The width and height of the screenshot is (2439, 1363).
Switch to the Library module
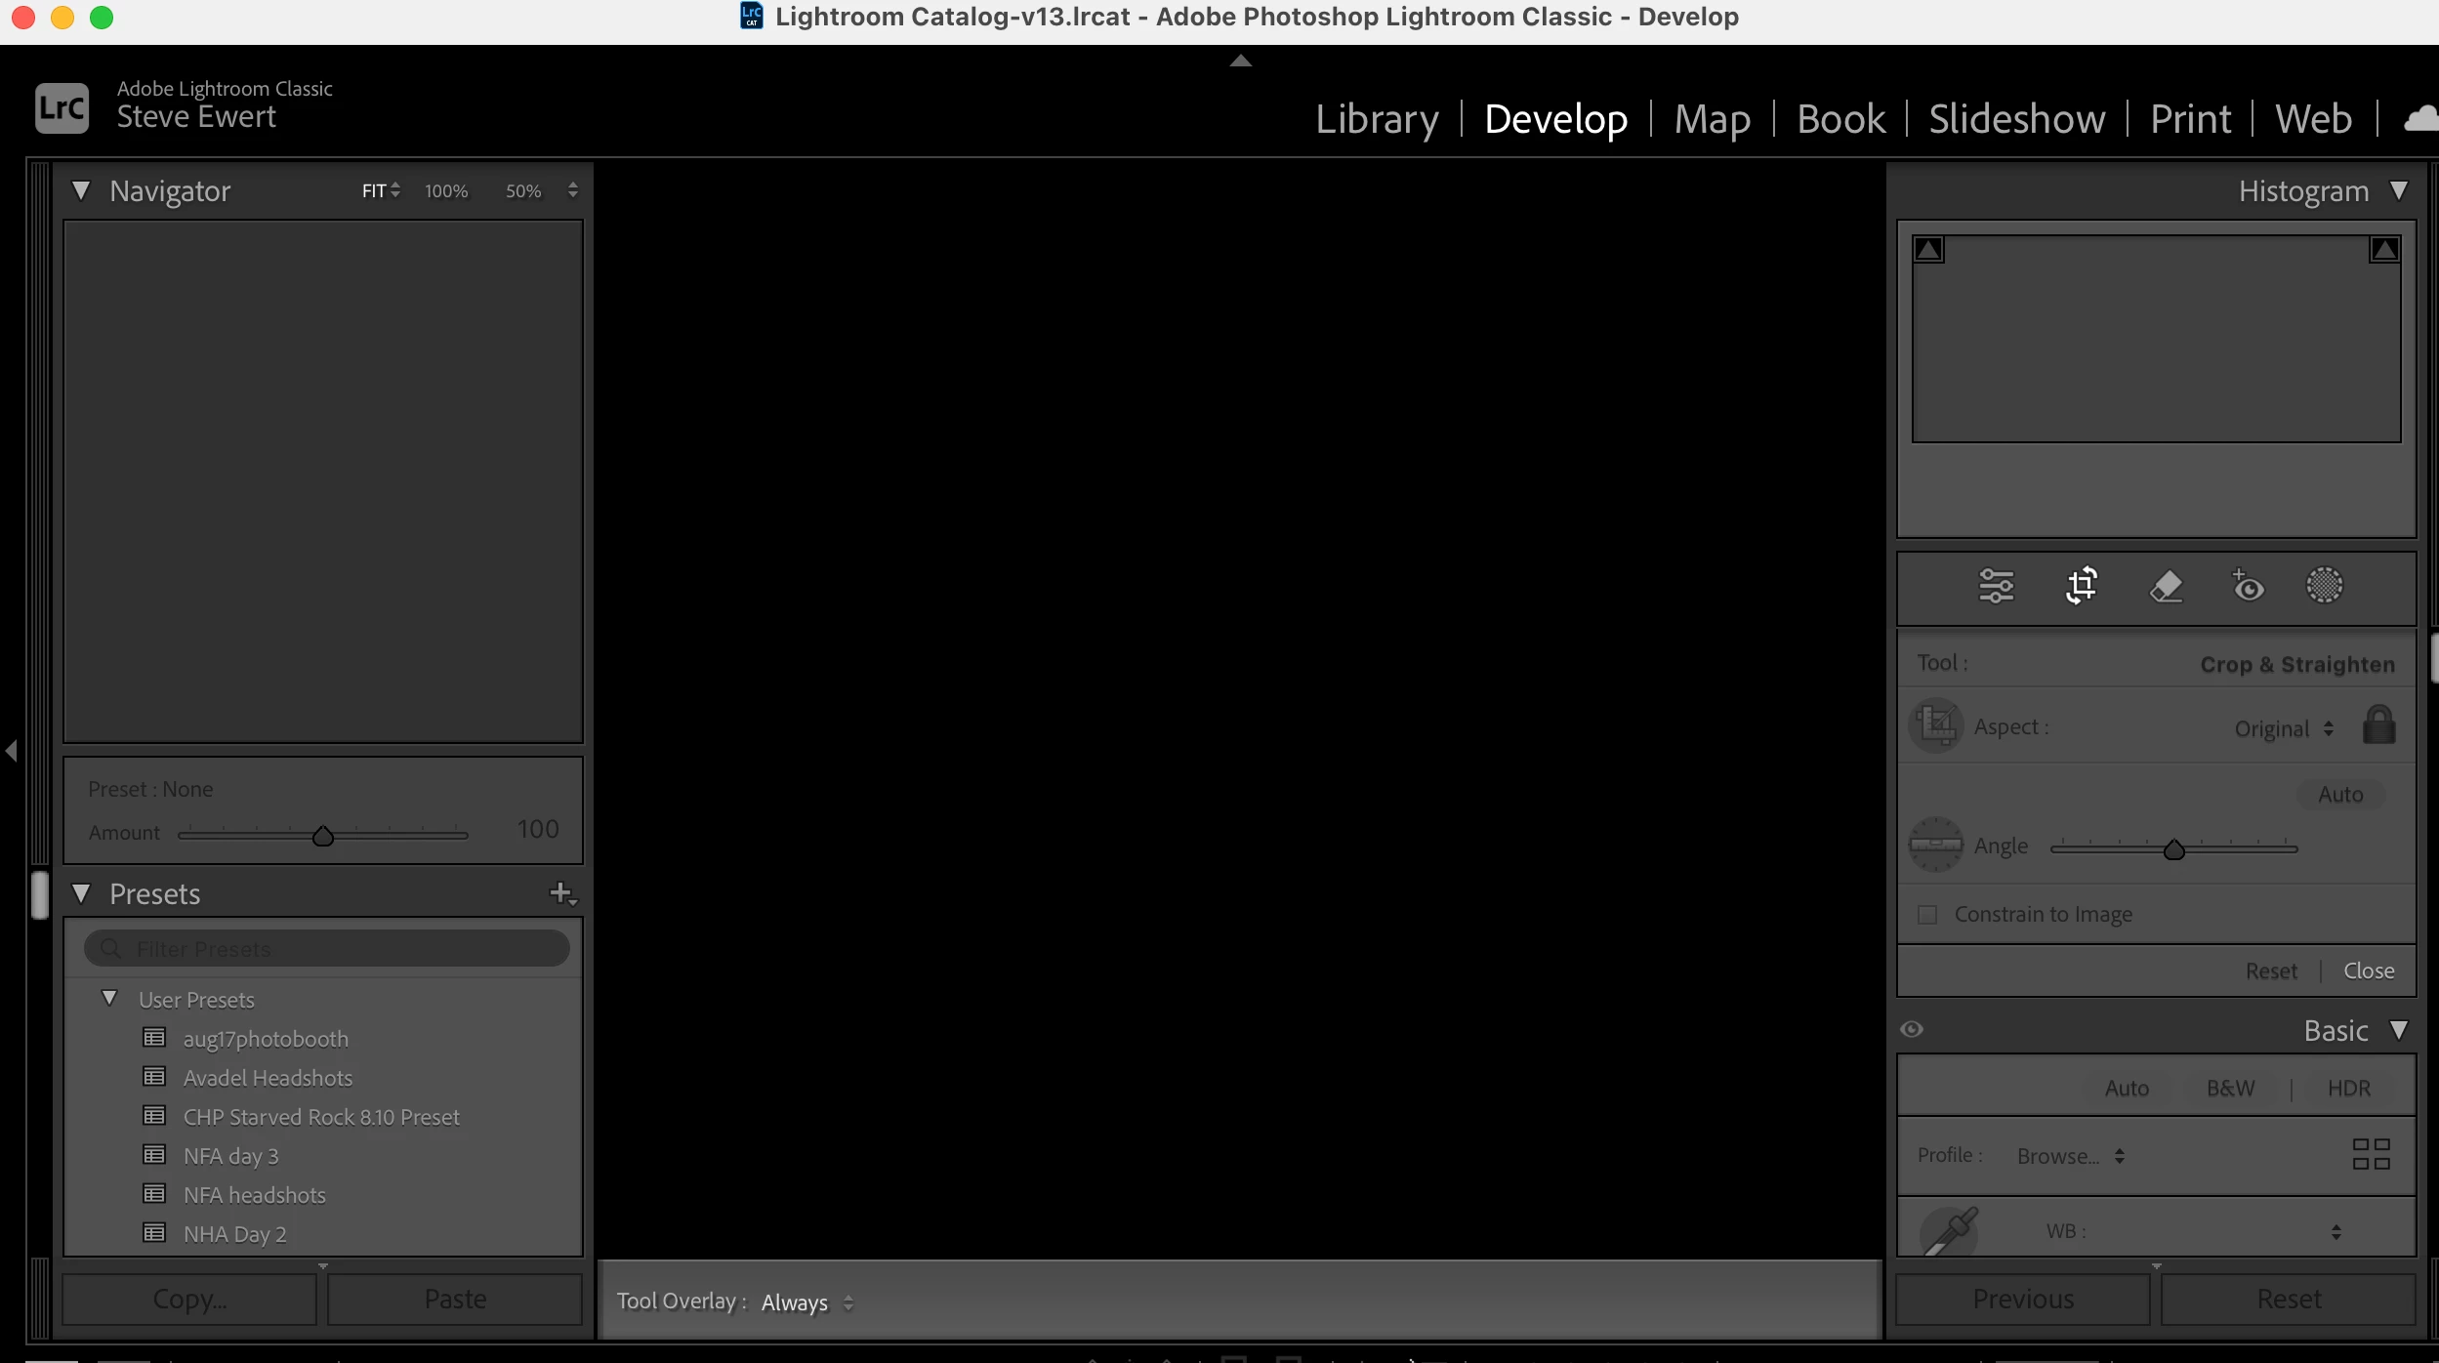point(1376,119)
